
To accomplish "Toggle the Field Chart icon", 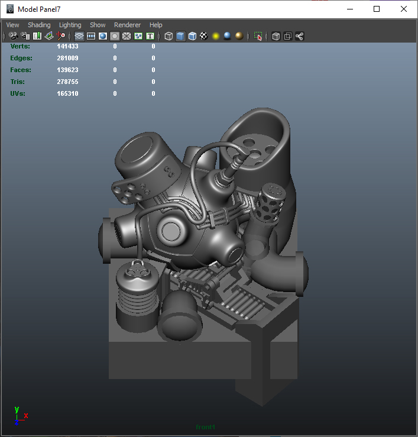I will [127, 36].
